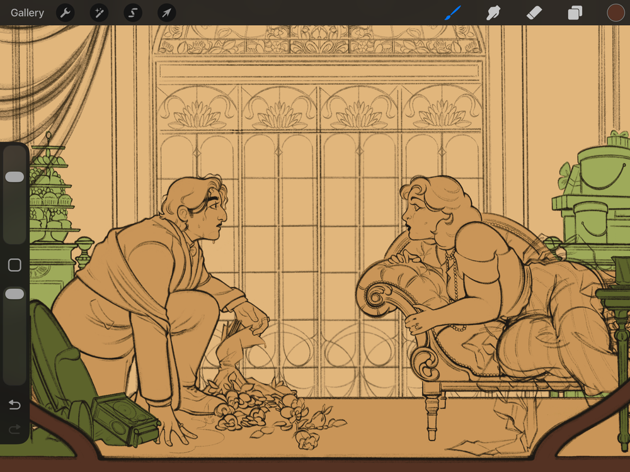Screen dimensions: 630x472
Task: Open the Actions wrench menu
Action: tap(66, 13)
